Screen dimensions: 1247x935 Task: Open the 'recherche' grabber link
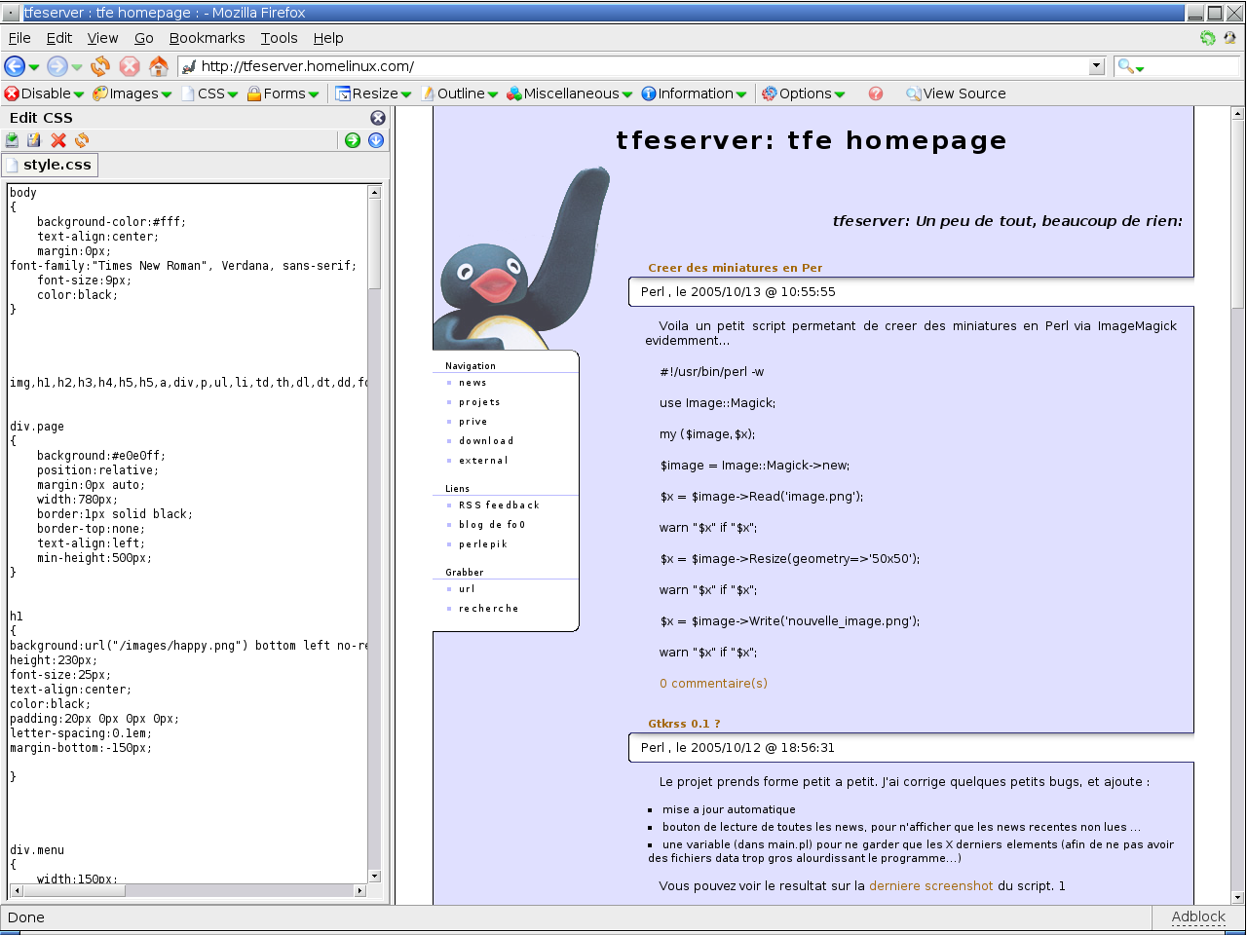[x=489, y=609]
